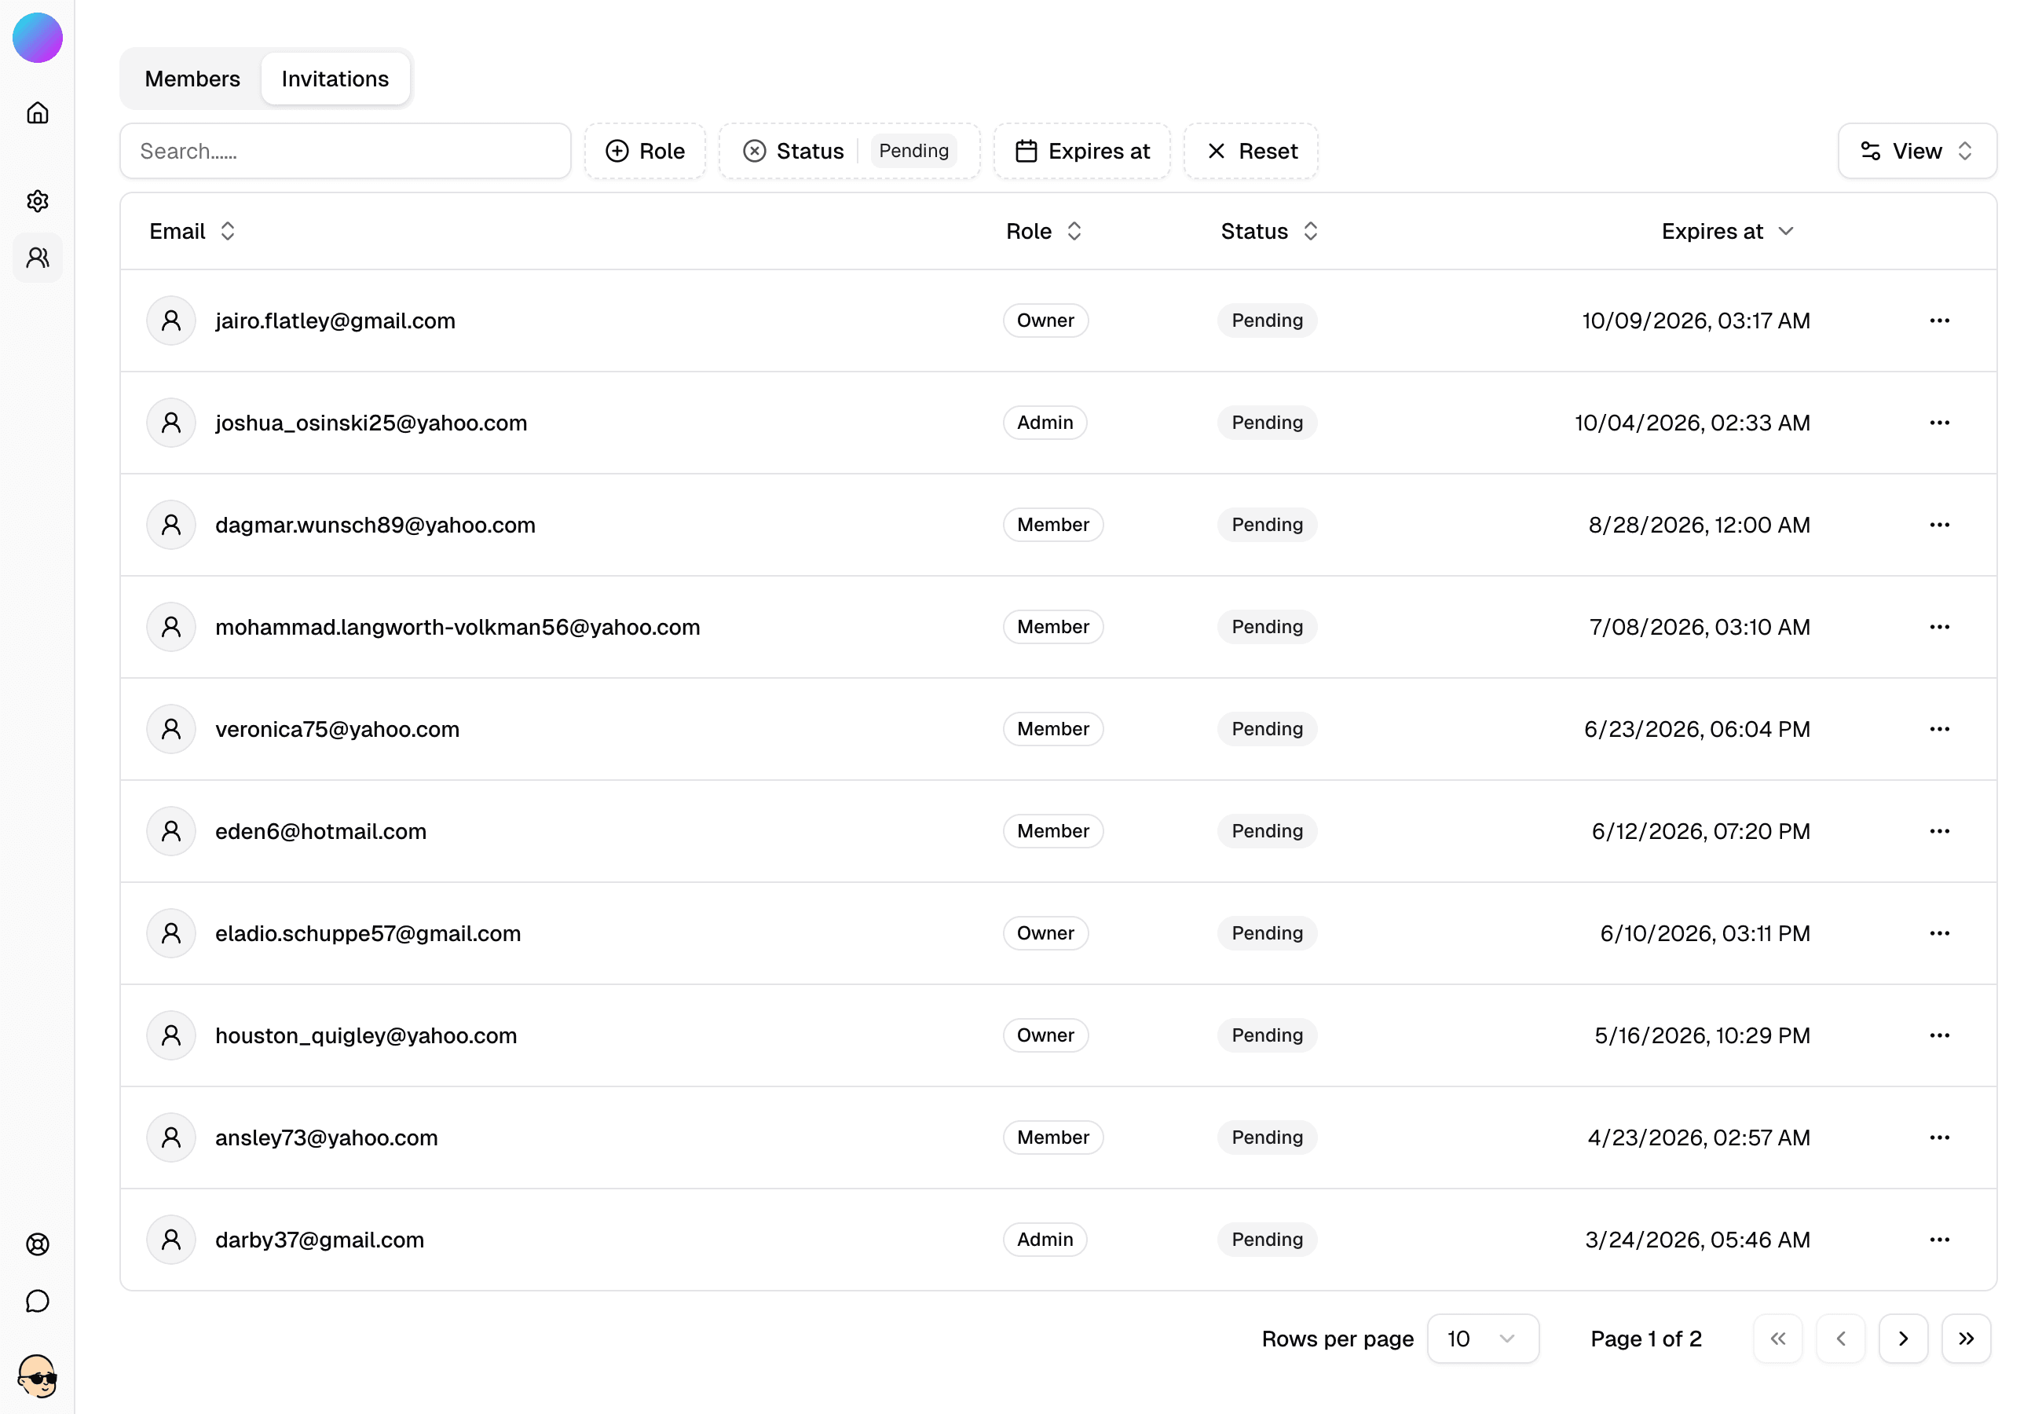Viewport: 2042px width, 1414px height.
Task: Open the Home icon in sidebar
Action: [x=37, y=112]
